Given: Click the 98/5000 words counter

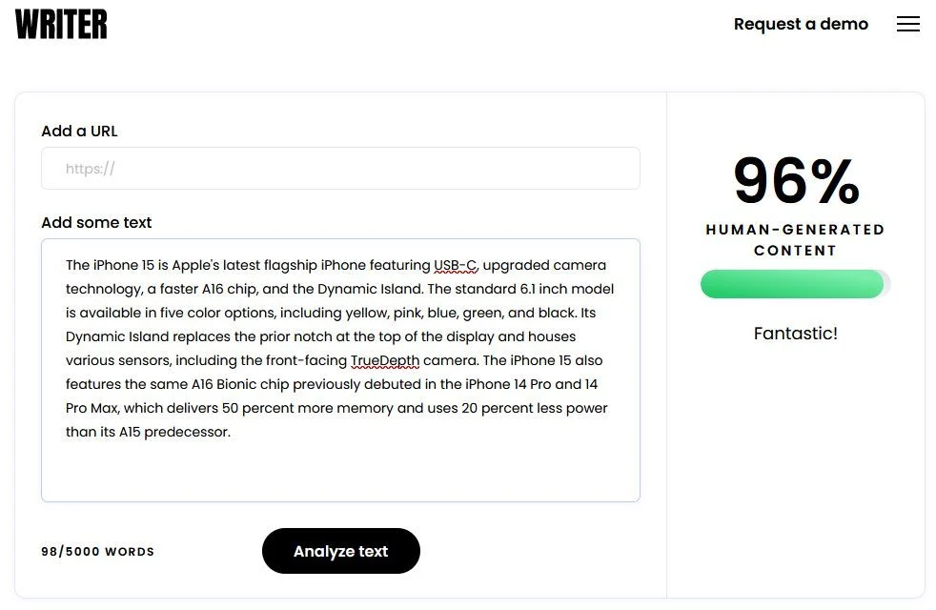Looking at the screenshot, I should pos(97,552).
